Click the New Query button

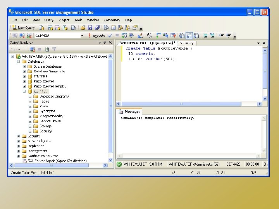pos(24,27)
